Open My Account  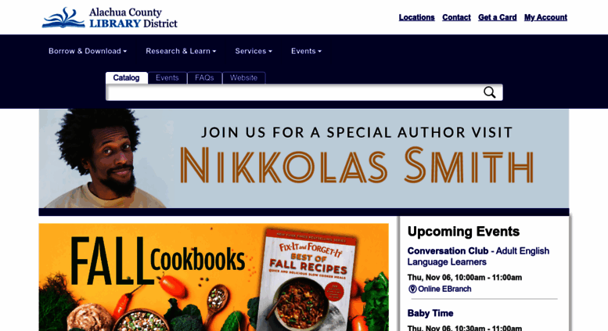point(545,17)
